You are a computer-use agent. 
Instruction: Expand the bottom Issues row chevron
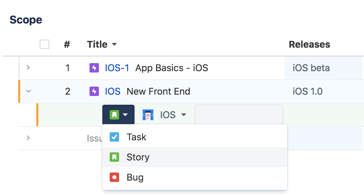pos(28,138)
